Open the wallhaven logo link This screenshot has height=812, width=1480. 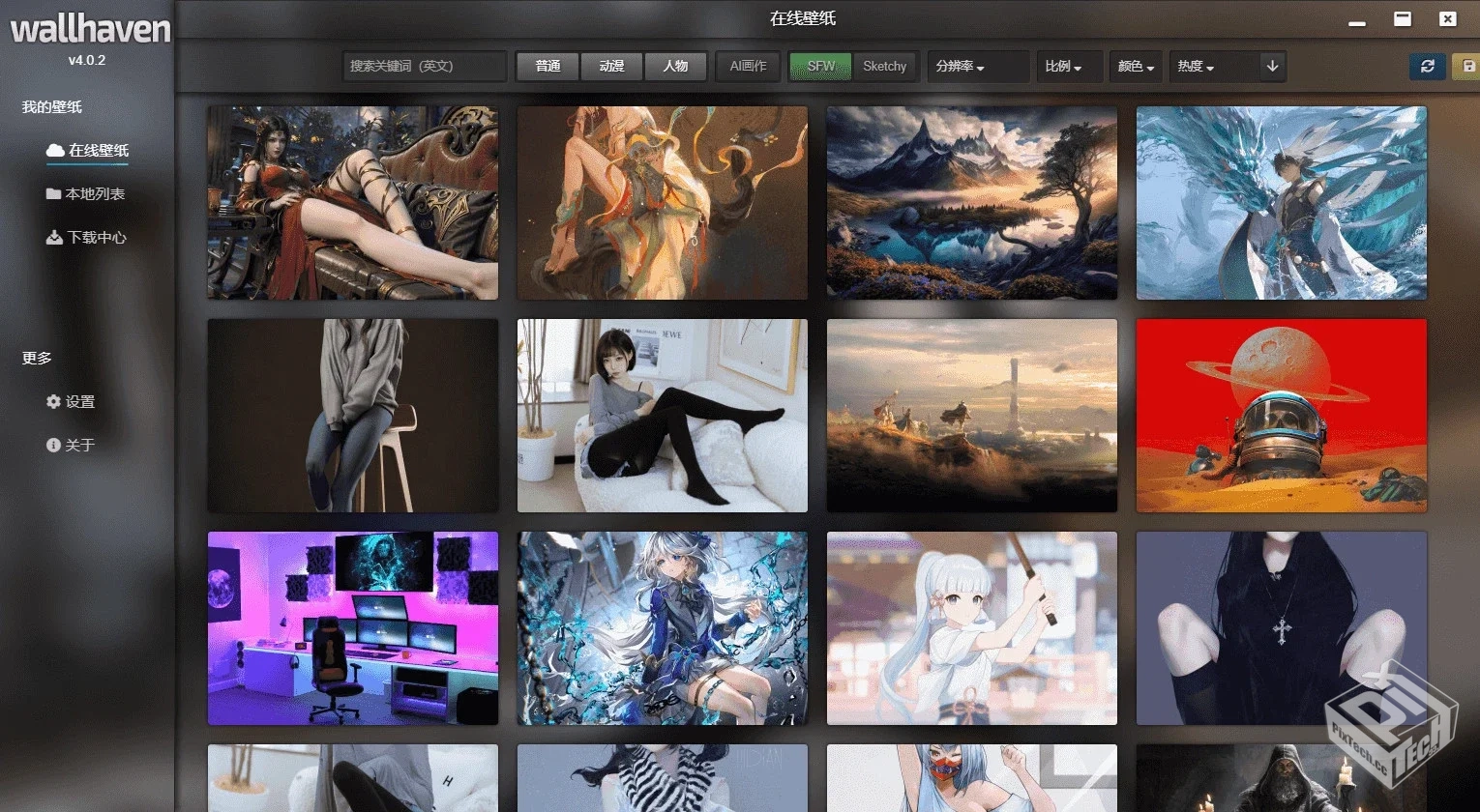(89, 30)
